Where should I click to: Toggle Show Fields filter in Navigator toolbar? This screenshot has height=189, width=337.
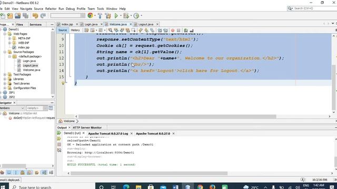pos(9,172)
